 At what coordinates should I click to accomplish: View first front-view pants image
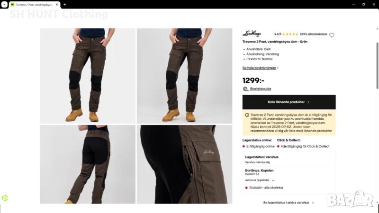(x=88, y=76)
